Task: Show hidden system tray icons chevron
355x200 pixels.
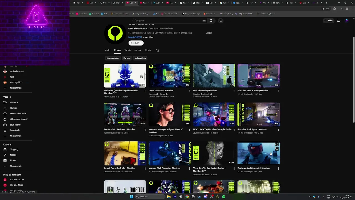Action: tap(310, 197)
